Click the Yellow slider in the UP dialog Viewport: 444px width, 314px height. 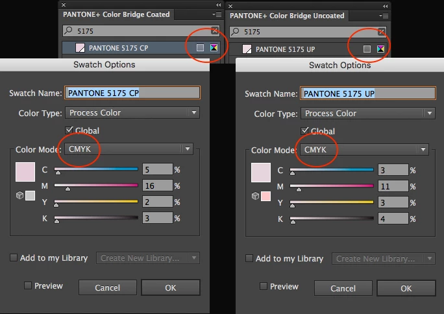click(x=332, y=202)
